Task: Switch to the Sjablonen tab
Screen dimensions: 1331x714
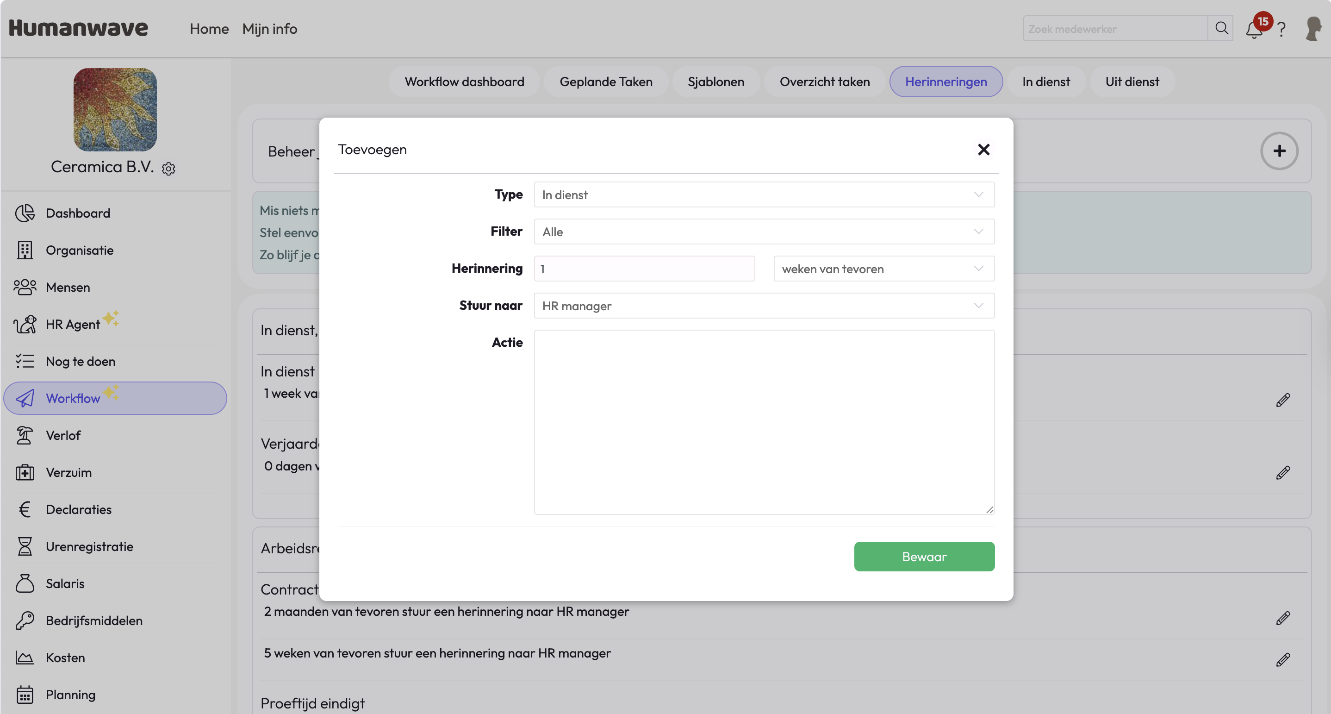Action: pos(715,81)
